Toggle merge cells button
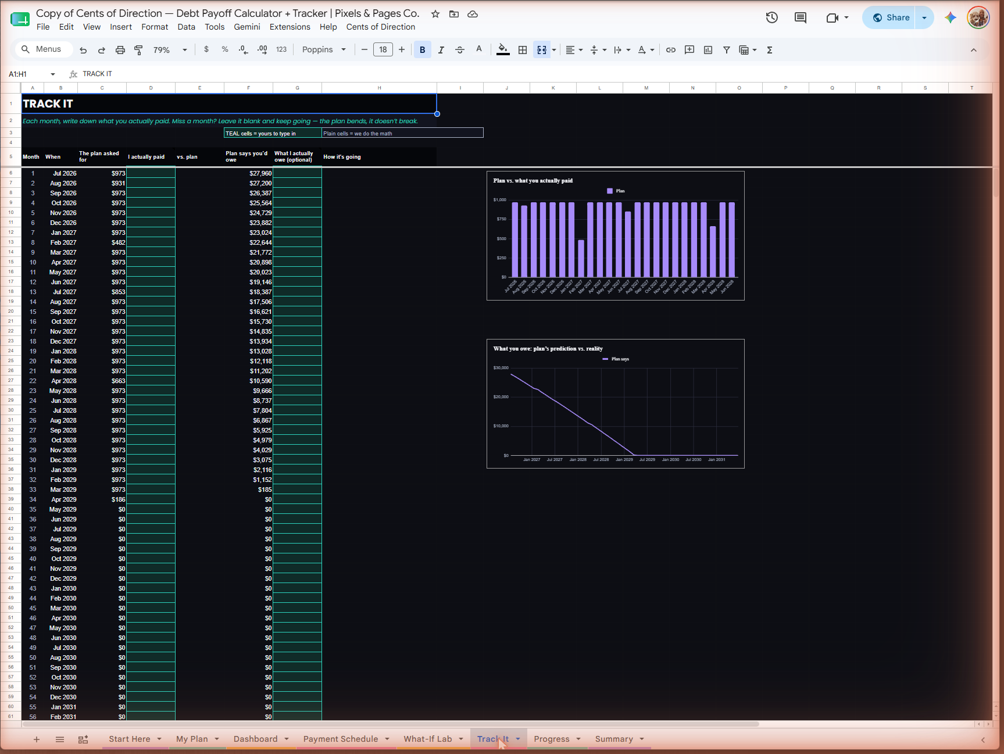This screenshot has width=1004, height=754. point(542,50)
